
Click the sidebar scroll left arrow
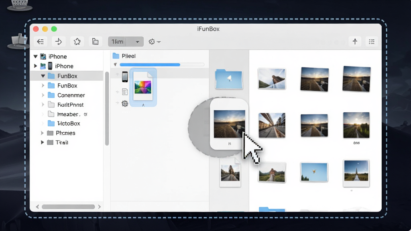click(x=37, y=207)
